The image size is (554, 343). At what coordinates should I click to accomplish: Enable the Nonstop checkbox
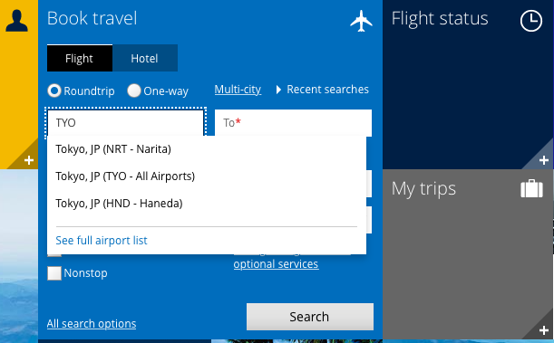pyautogui.click(x=54, y=273)
